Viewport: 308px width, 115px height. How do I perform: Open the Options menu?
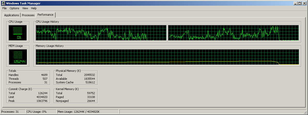coord(14,8)
